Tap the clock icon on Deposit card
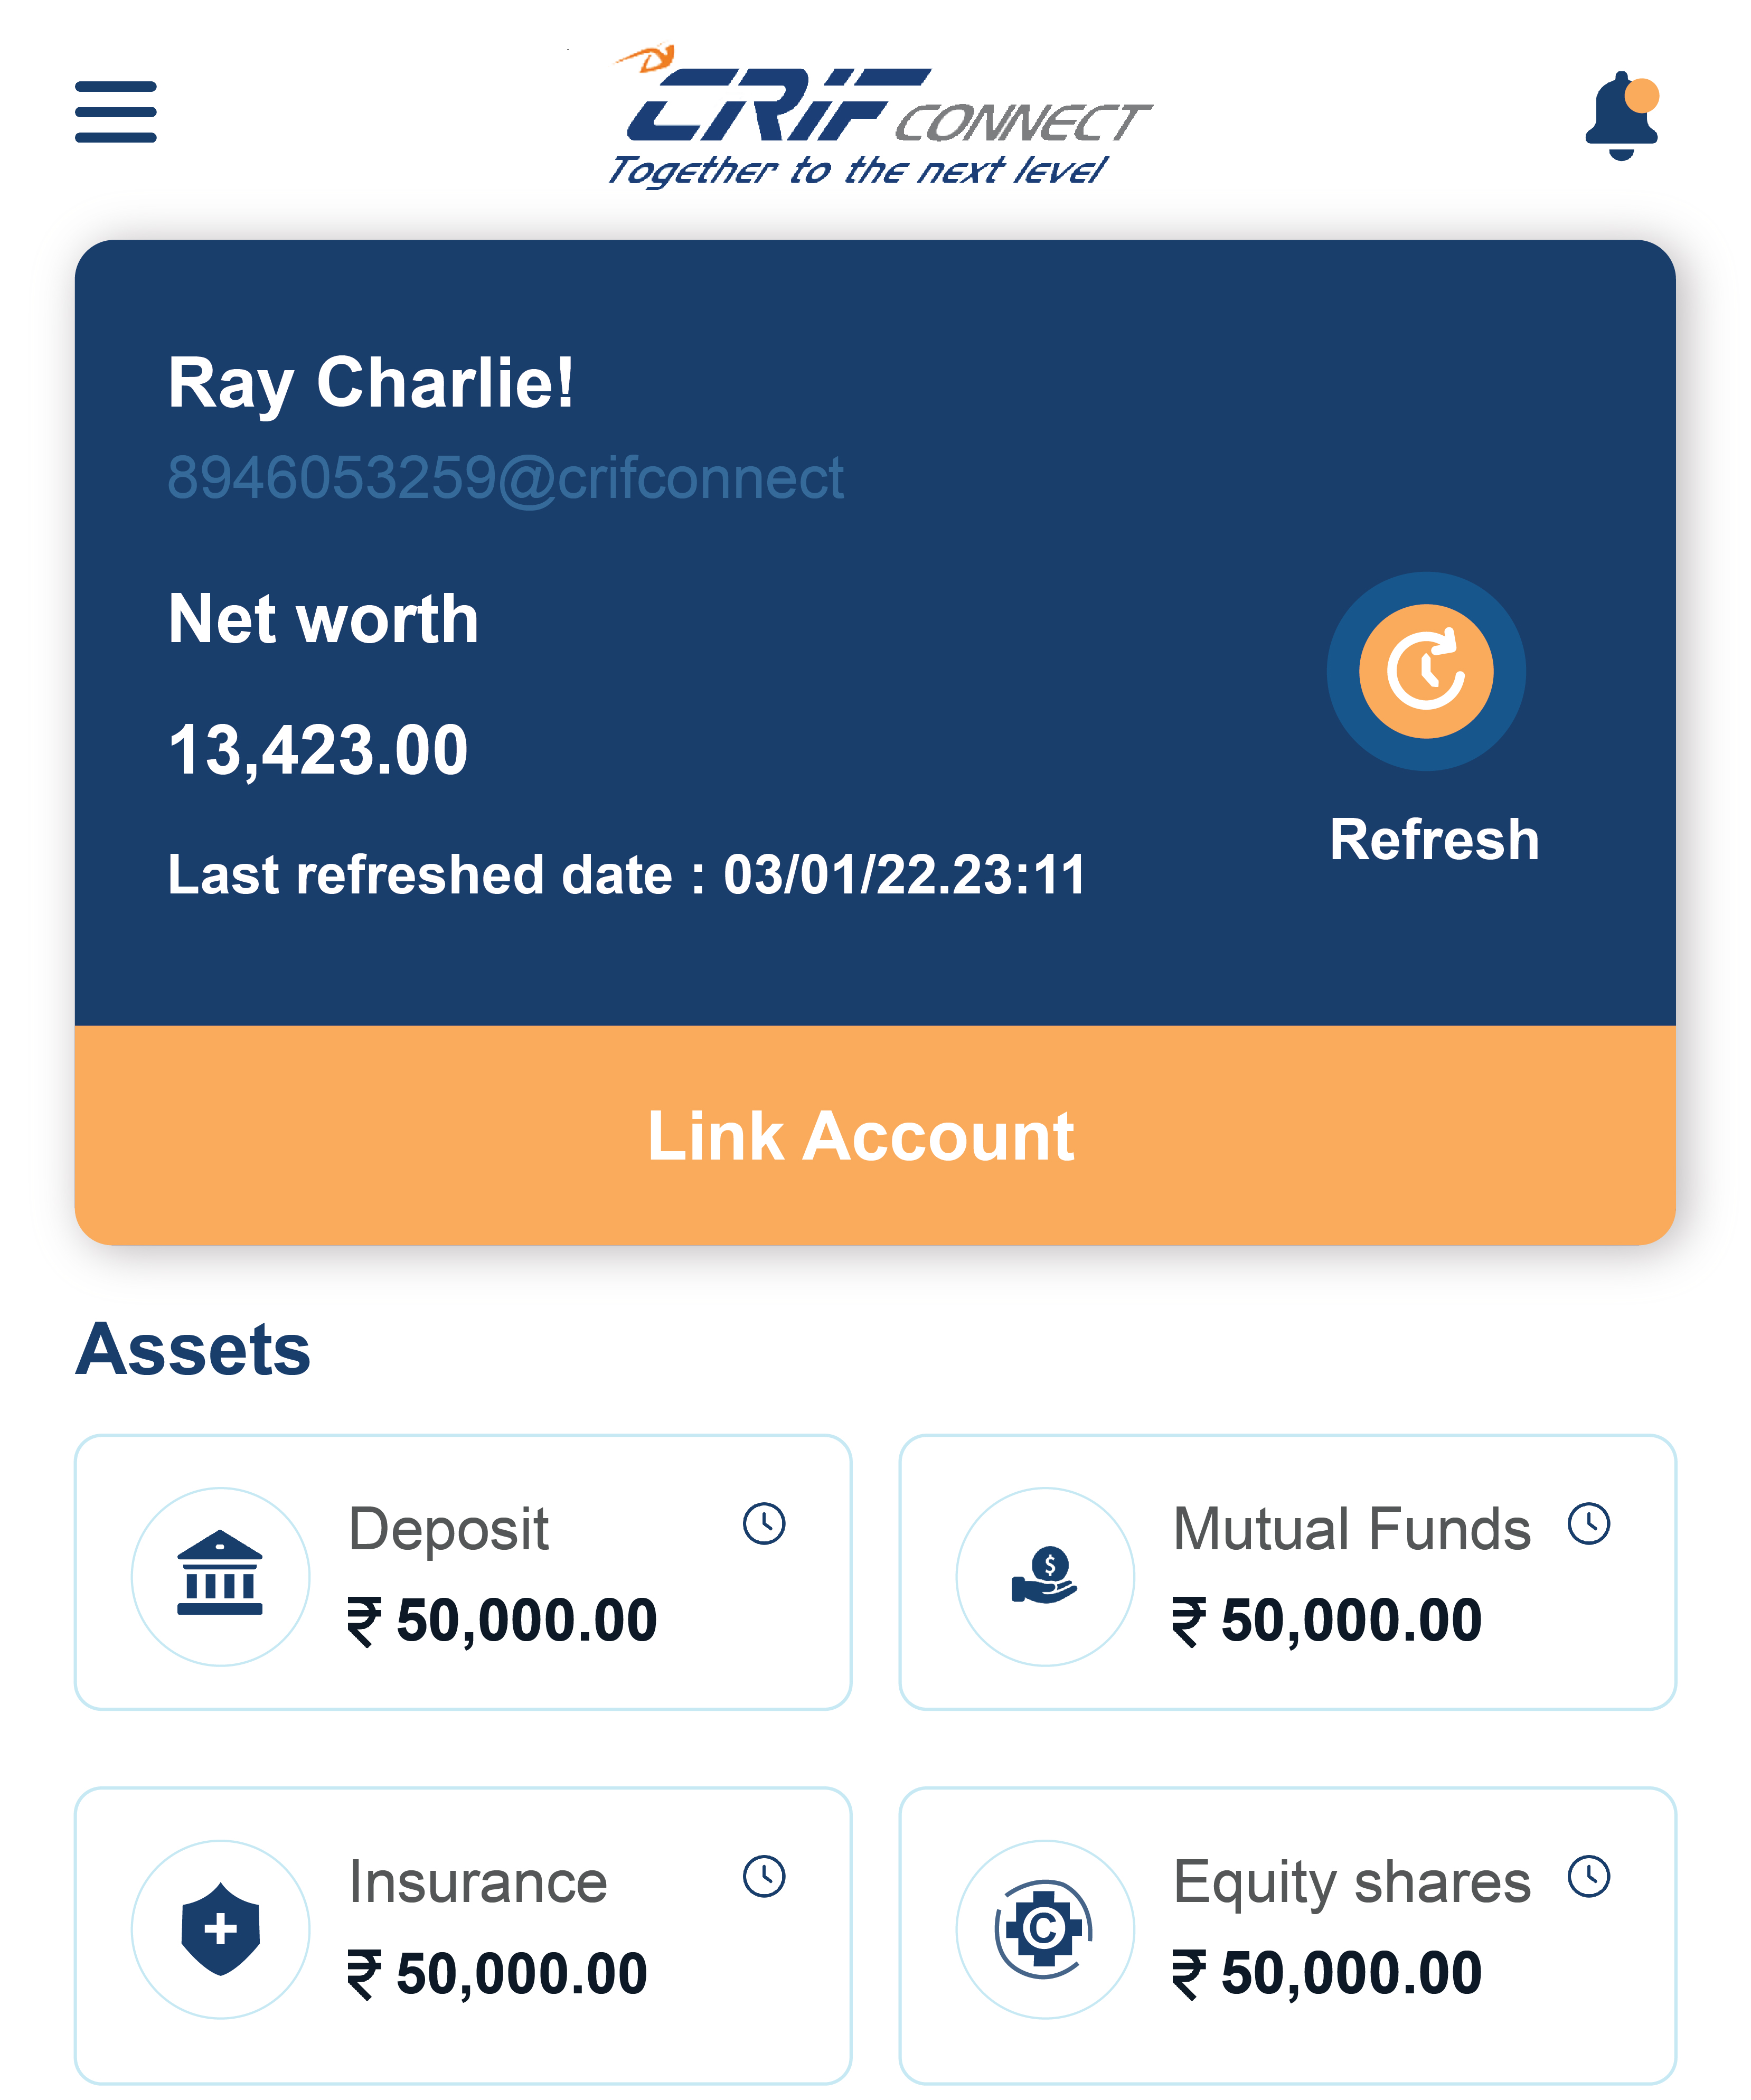1751x2100 pixels. [764, 1523]
